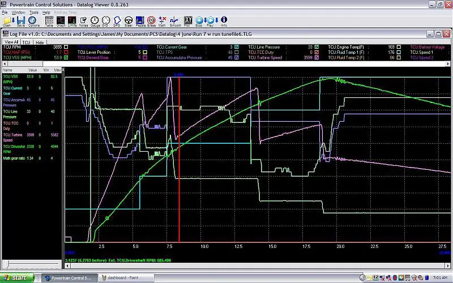This screenshot has height=283, width=453.
Task: Uncheck the TCU.Current Gear channel
Action: tap(237, 47)
